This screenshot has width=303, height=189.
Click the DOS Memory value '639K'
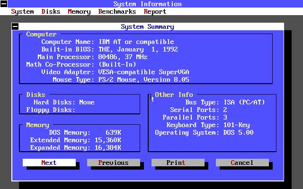(114, 132)
